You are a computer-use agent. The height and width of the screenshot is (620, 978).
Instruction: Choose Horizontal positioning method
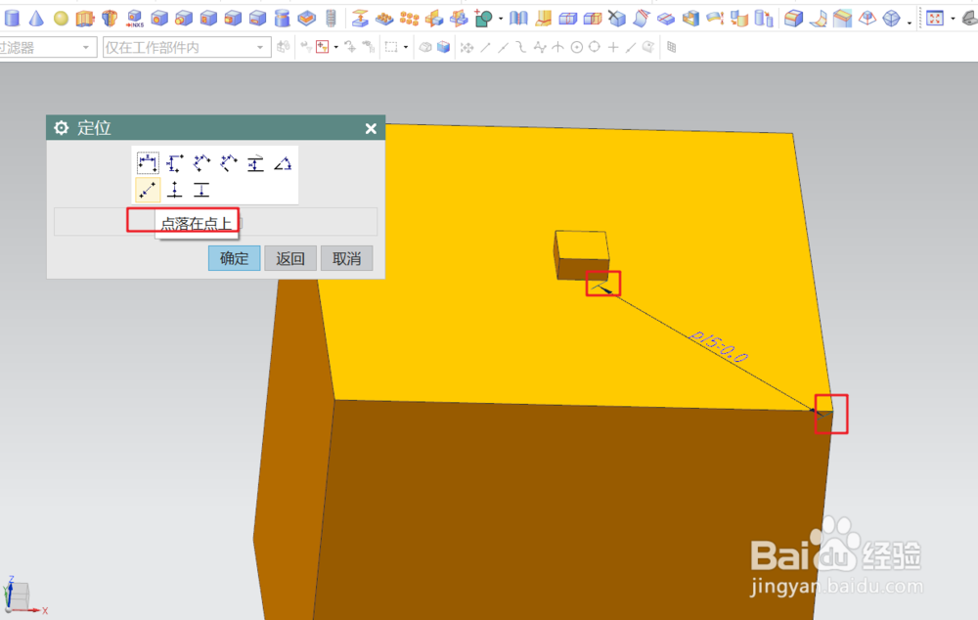point(148,163)
